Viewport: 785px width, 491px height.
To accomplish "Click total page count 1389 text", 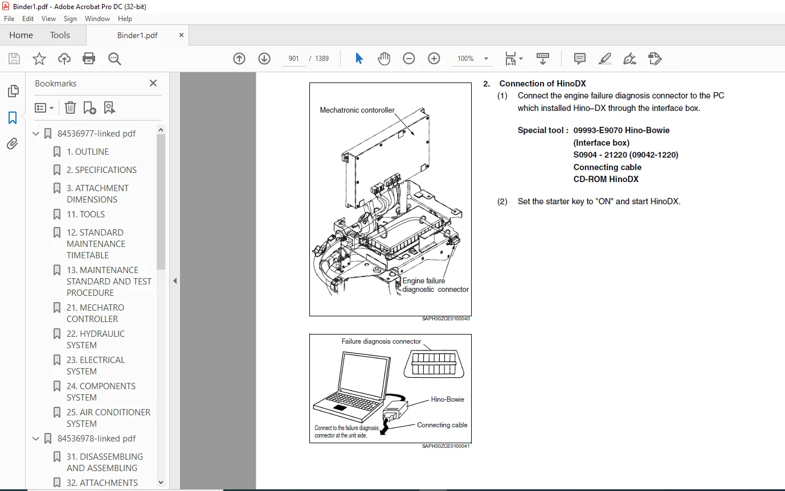I will point(322,59).
